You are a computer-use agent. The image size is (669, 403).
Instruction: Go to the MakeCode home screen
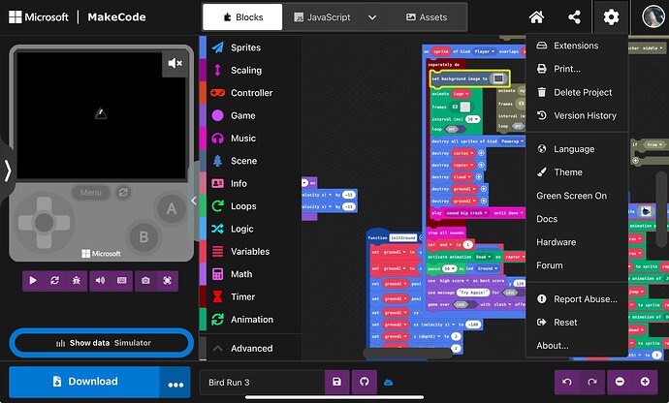[x=536, y=17]
